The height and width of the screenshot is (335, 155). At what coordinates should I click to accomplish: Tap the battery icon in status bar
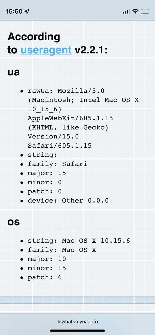[145, 11]
